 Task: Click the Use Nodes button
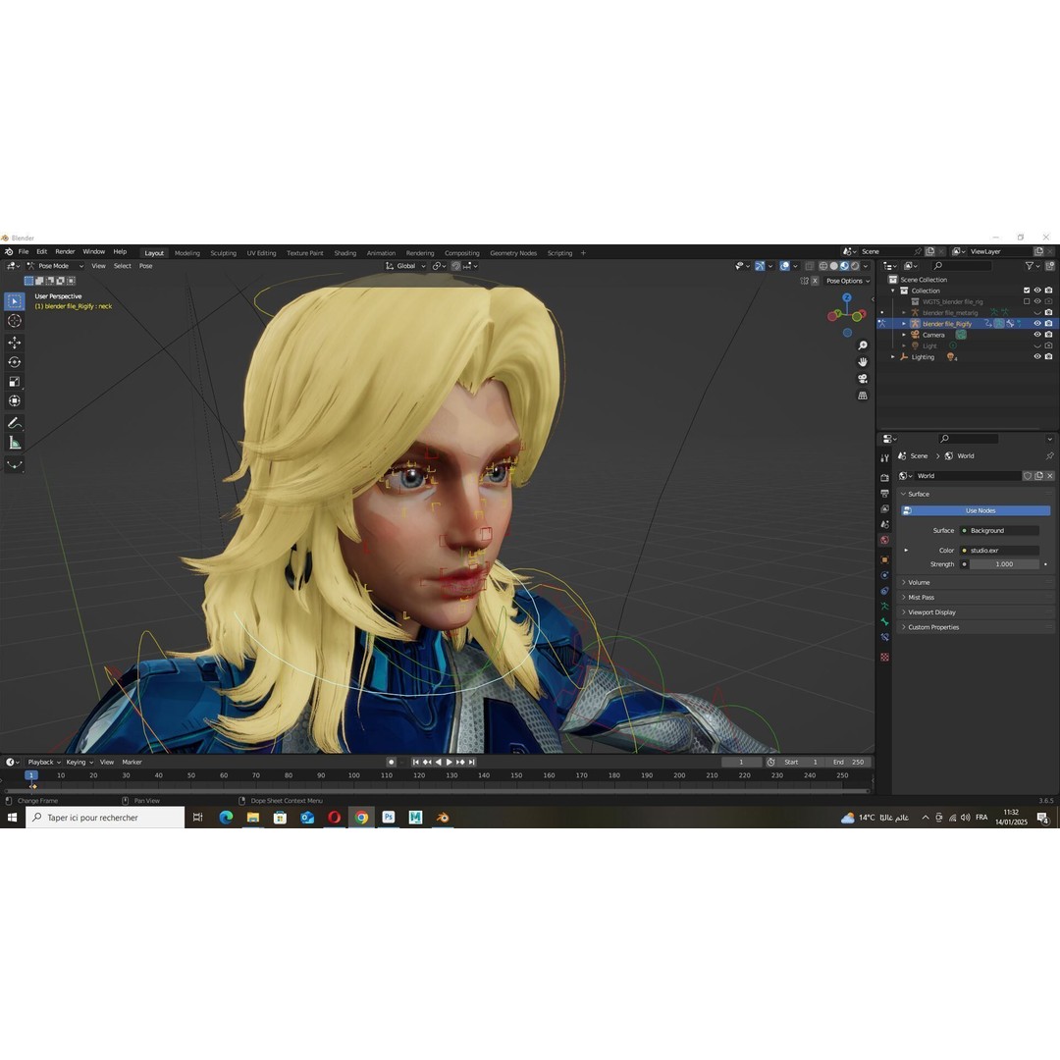[977, 511]
